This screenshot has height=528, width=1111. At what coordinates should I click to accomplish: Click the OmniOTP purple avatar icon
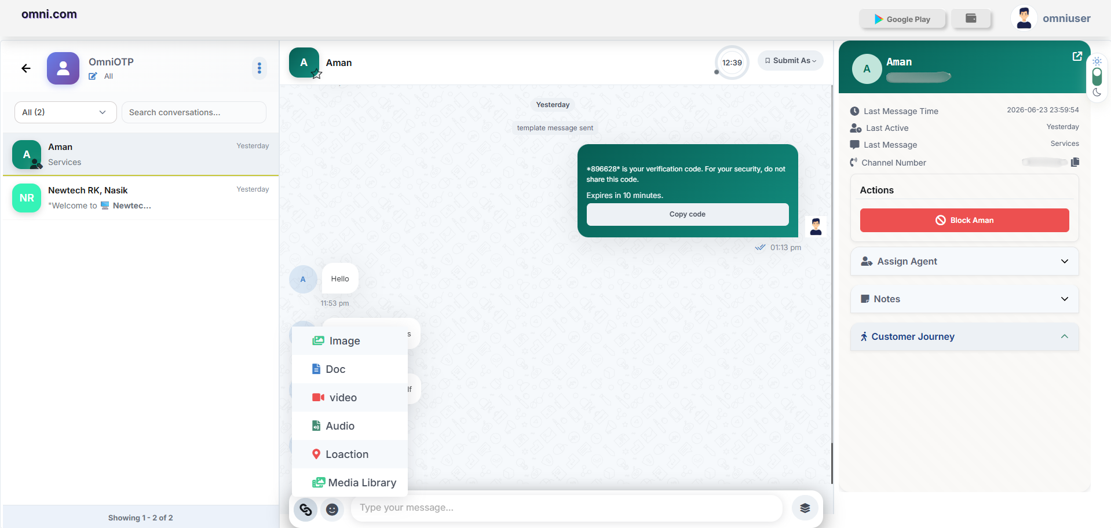63,68
